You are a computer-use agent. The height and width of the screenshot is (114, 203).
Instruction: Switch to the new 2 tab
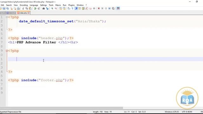click(11, 13)
